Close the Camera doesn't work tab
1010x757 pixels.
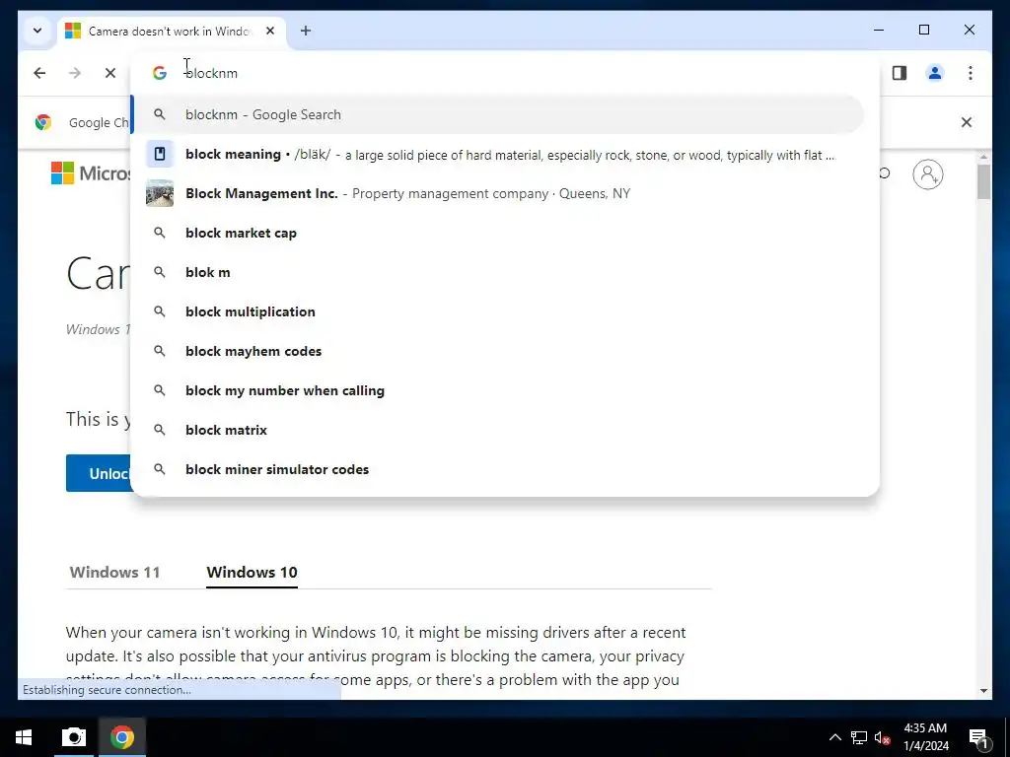tap(270, 31)
